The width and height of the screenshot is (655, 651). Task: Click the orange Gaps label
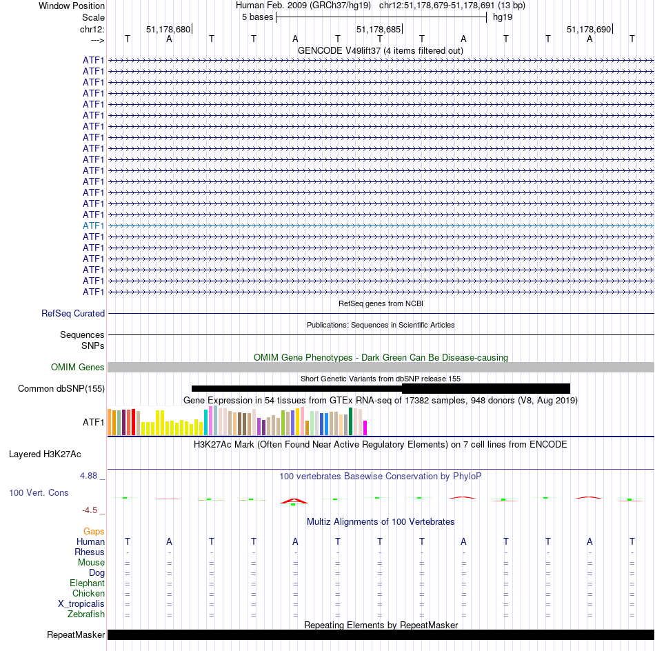tap(94, 531)
